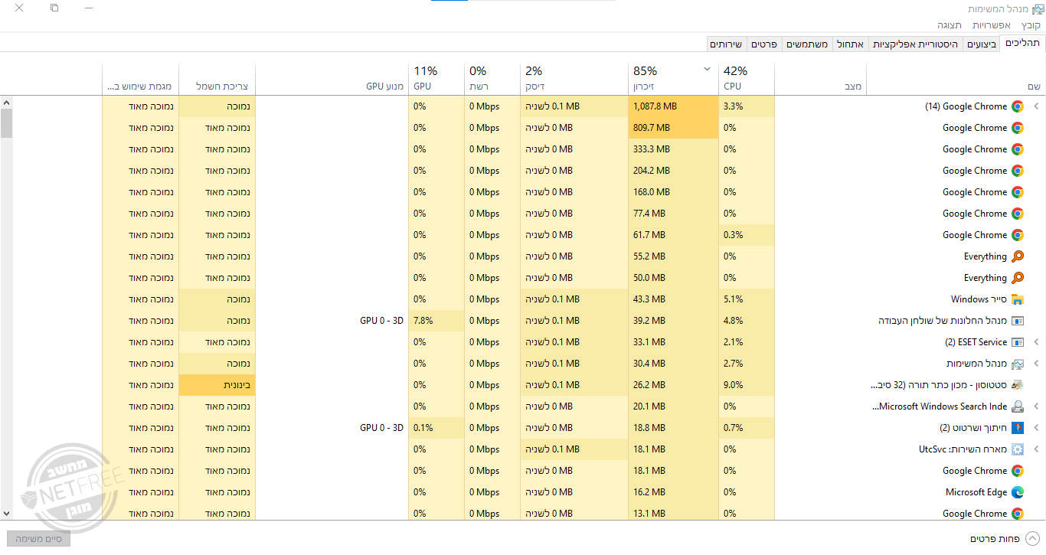1046x555 pixels.
Task: Click the UtcSvc service host gear icon
Action: coord(1018,449)
